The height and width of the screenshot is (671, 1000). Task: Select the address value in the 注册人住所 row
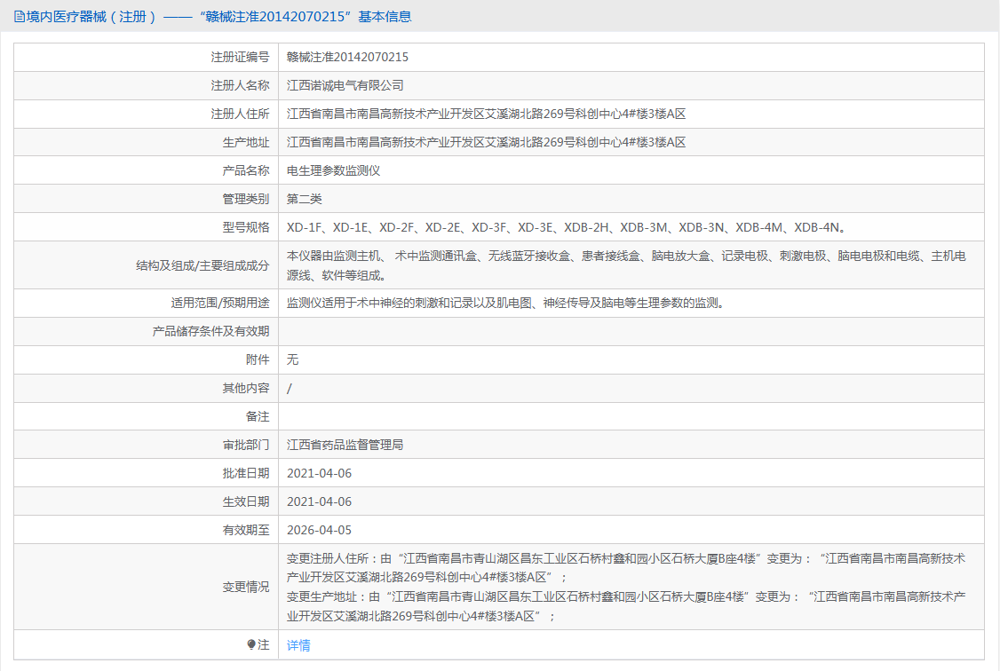pos(486,114)
